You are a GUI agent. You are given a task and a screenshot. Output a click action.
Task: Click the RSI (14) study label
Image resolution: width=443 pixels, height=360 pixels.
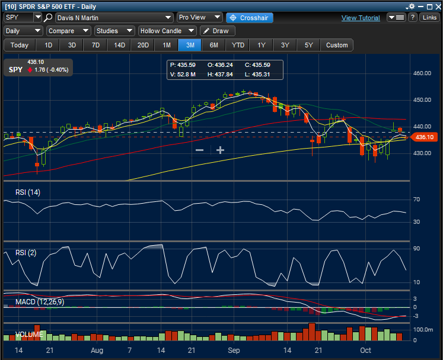(28, 192)
